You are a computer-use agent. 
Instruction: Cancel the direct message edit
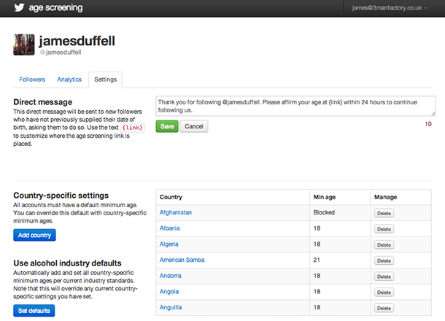(x=193, y=126)
